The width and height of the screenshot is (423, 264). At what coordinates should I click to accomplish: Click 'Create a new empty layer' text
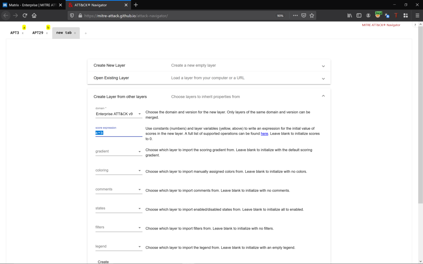point(194,65)
